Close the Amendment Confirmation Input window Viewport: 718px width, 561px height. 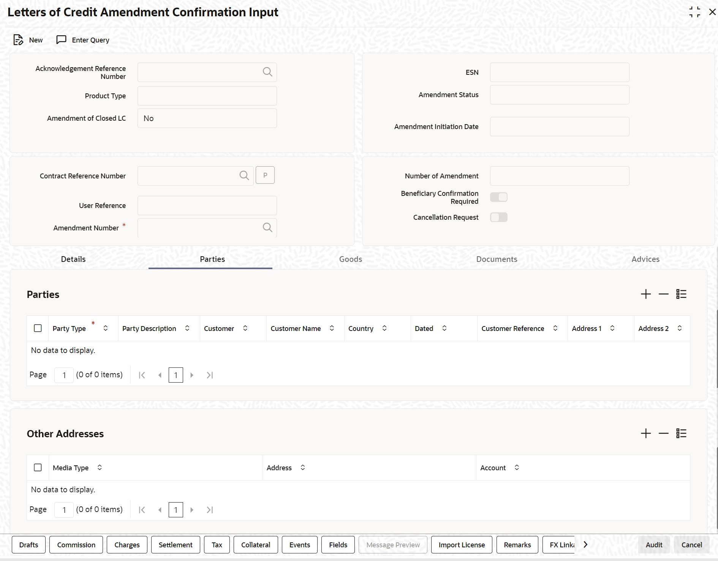(x=712, y=12)
